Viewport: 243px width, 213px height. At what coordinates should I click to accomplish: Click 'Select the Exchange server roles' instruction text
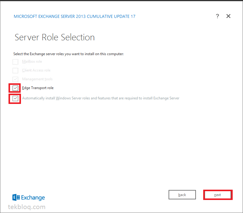click(x=69, y=54)
